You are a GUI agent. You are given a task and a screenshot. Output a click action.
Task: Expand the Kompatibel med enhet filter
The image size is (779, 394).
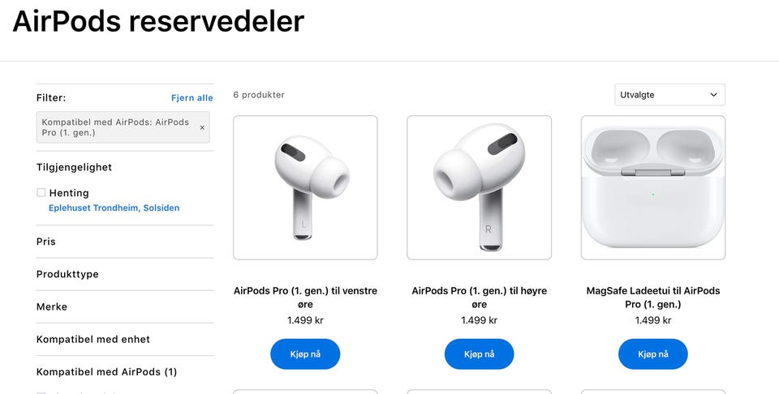point(125,340)
